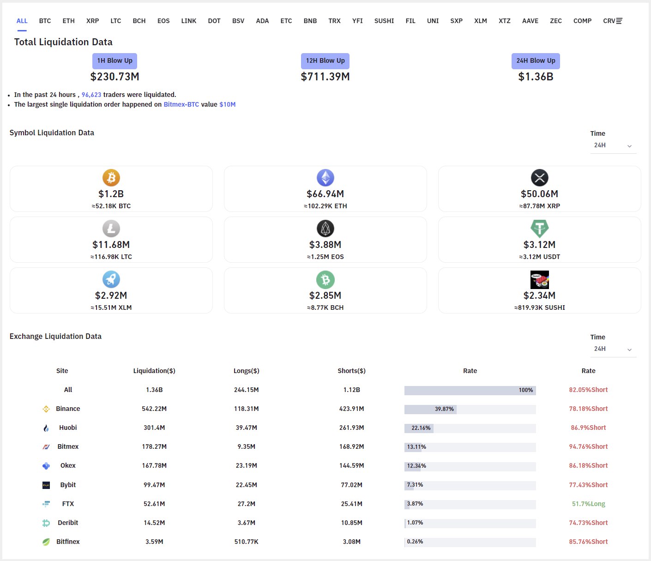The image size is (651, 561).
Task: Click the Huobi exchange logo
Action: click(x=46, y=428)
